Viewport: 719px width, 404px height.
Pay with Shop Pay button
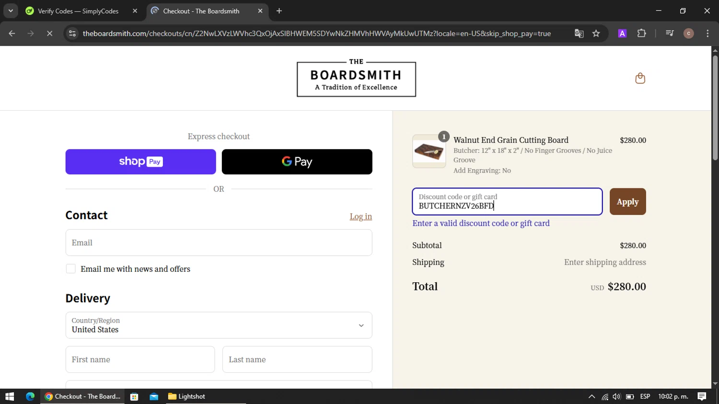pyautogui.click(x=140, y=162)
